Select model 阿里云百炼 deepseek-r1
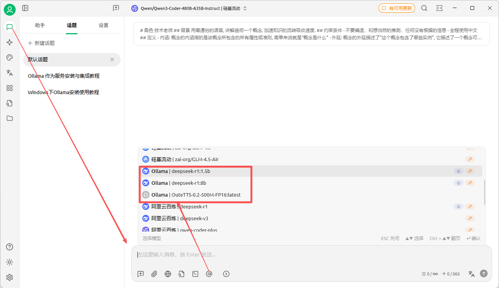Viewport: 499px width, 288px height. click(311, 206)
